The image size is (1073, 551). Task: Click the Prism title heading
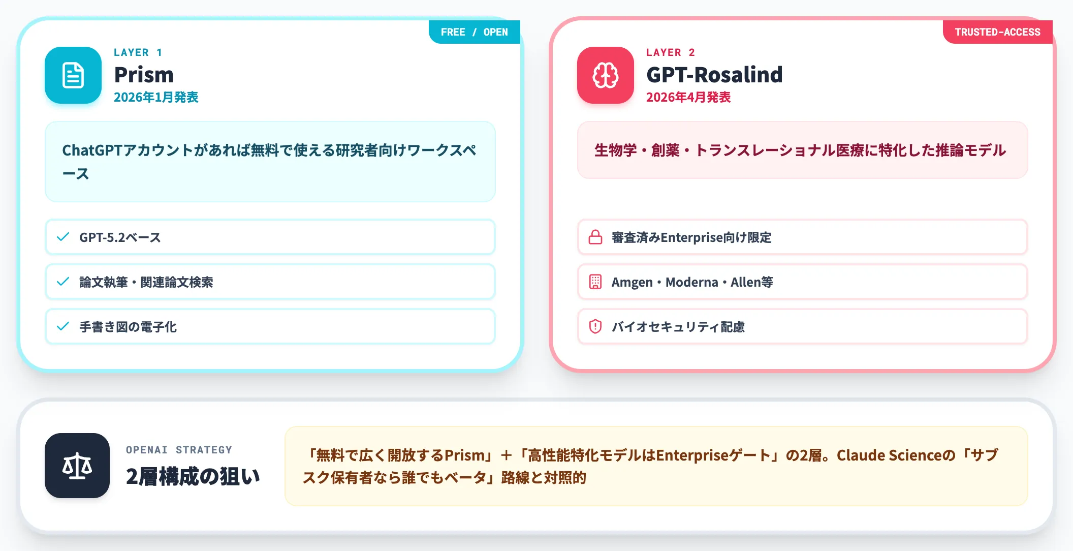pos(144,75)
